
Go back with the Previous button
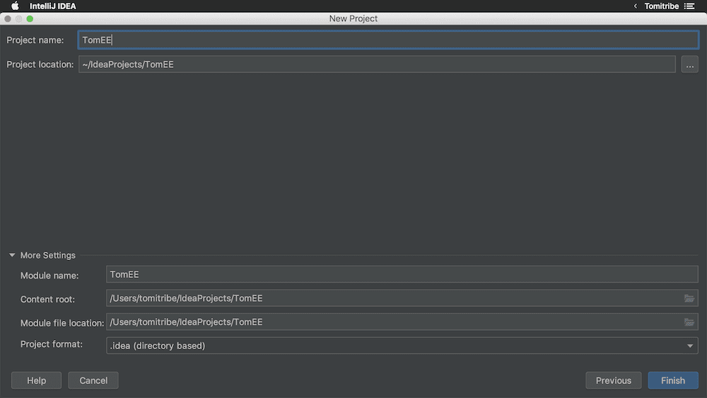click(613, 380)
